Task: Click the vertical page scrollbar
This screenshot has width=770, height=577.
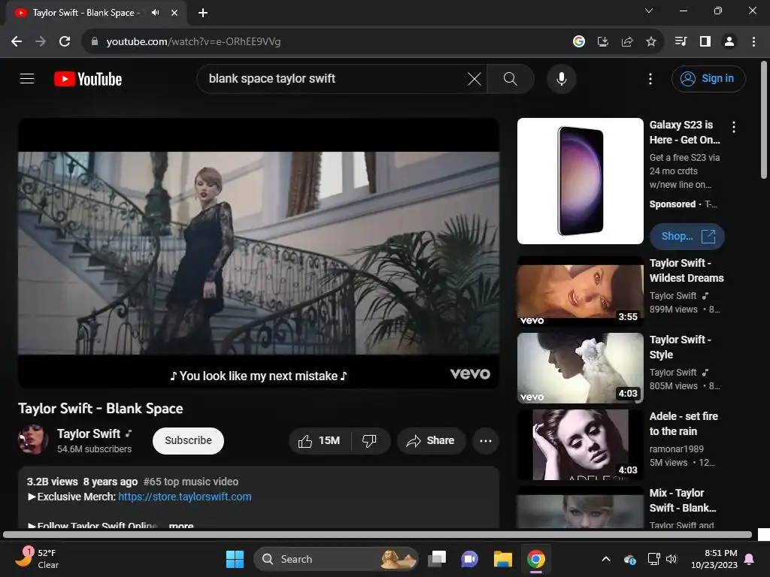Action: pos(764,120)
